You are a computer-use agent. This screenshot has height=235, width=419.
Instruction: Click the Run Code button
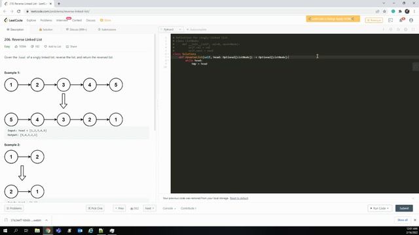point(380,208)
